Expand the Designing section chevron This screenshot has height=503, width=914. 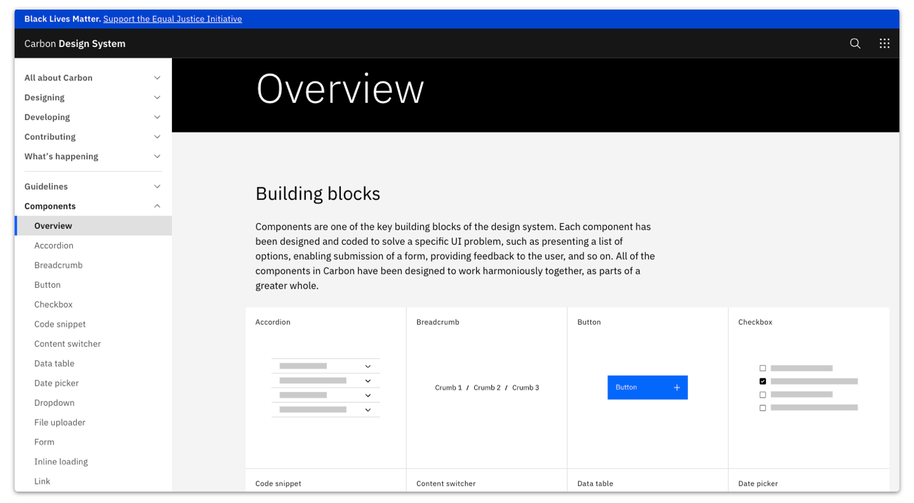tap(157, 98)
